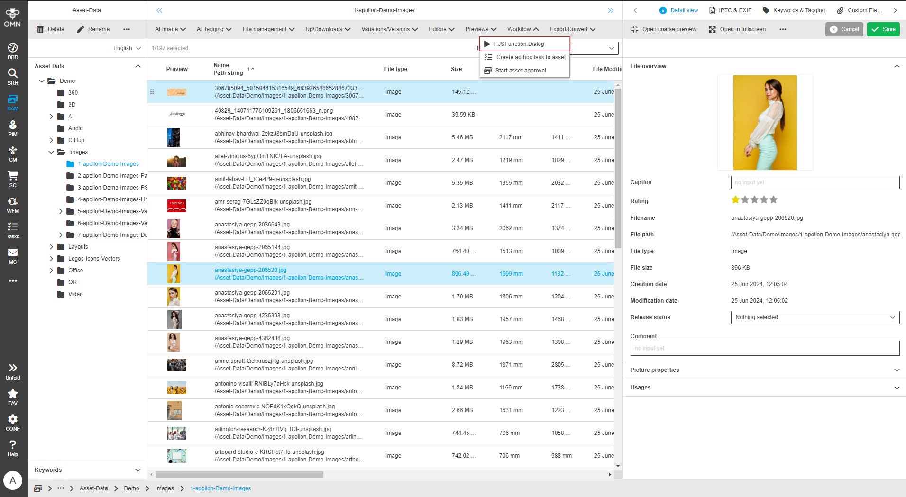
Task: Open the DAM module in sidebar
Action: (13, 102)
